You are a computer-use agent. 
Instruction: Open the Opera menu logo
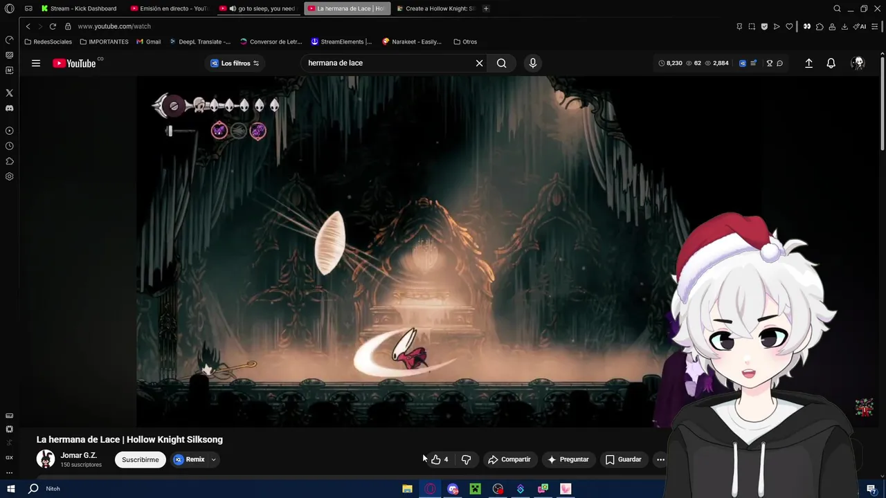9,8
